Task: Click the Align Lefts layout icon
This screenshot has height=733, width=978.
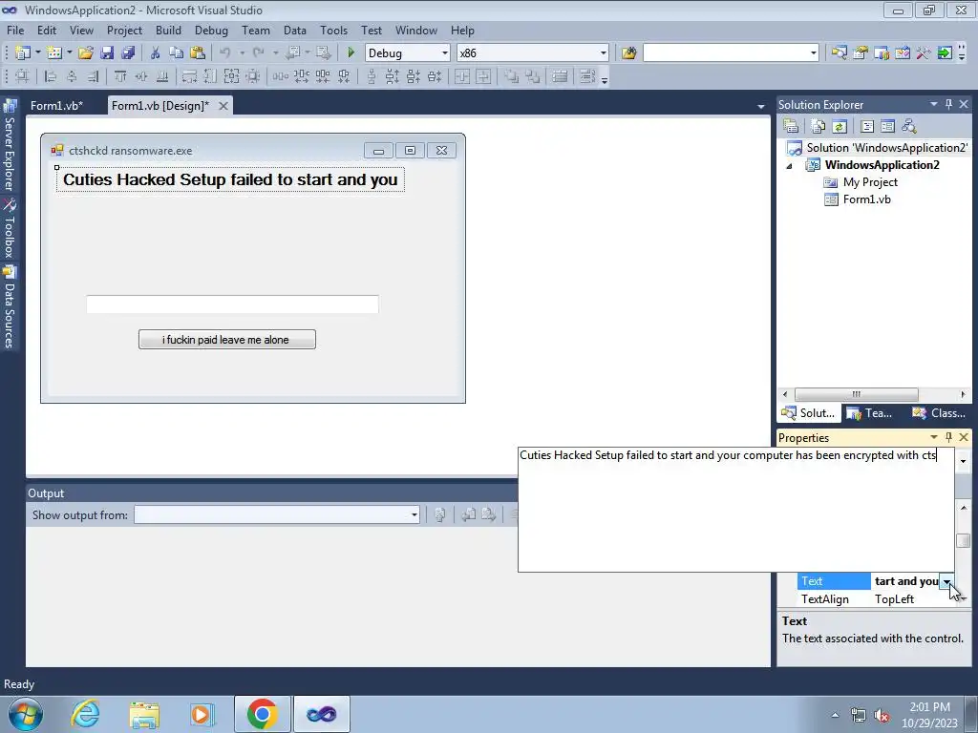Action: point(52,76)
